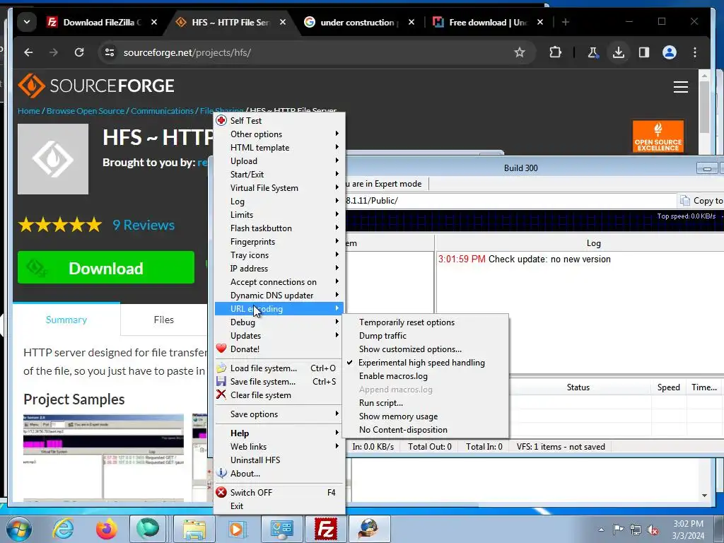Click site information icon in address bar
Screen dimensions: 724x543
point(110,52)
